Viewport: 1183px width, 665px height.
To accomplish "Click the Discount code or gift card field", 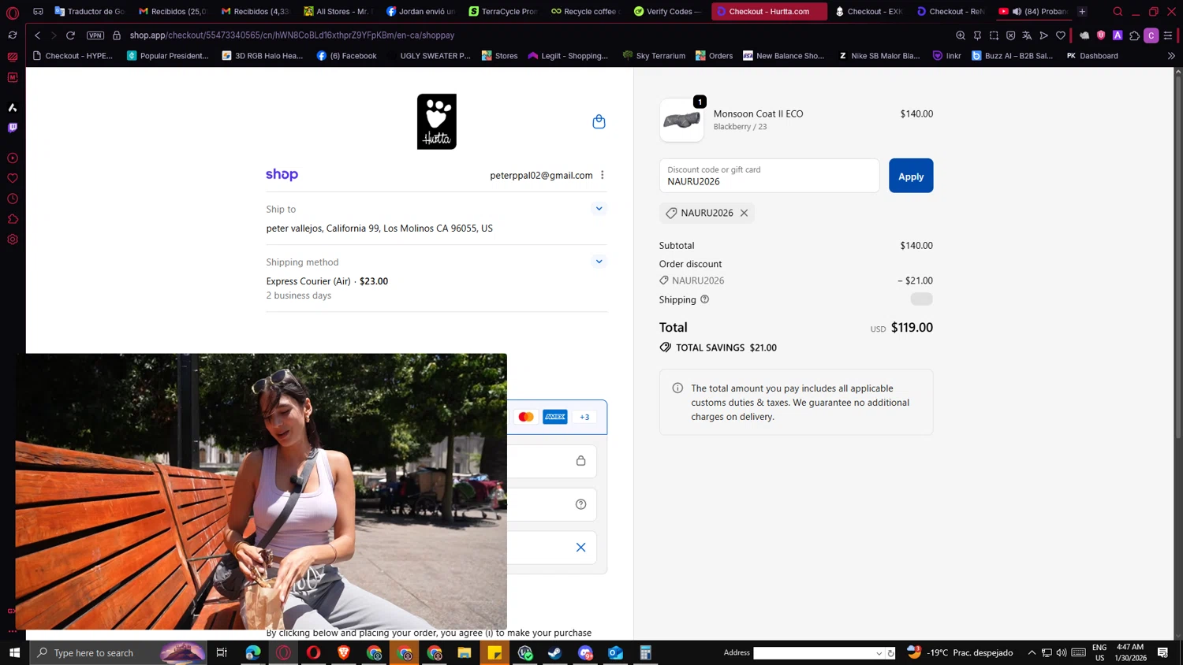I will (769, 176).
